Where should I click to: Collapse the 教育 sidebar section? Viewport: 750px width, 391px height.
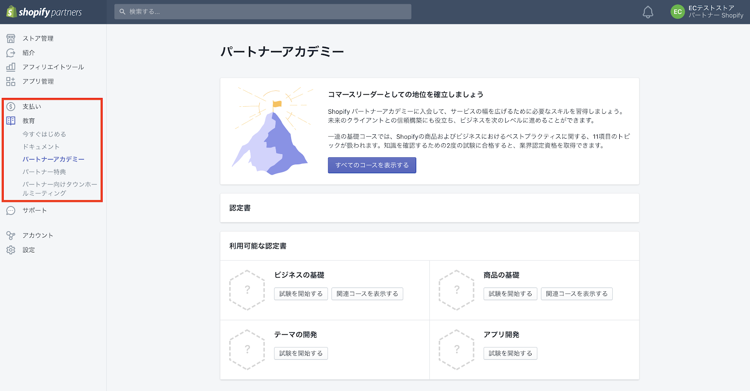[x=29, y=121]
